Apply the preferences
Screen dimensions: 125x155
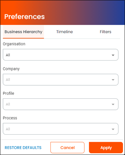click(x=106, y=147)
